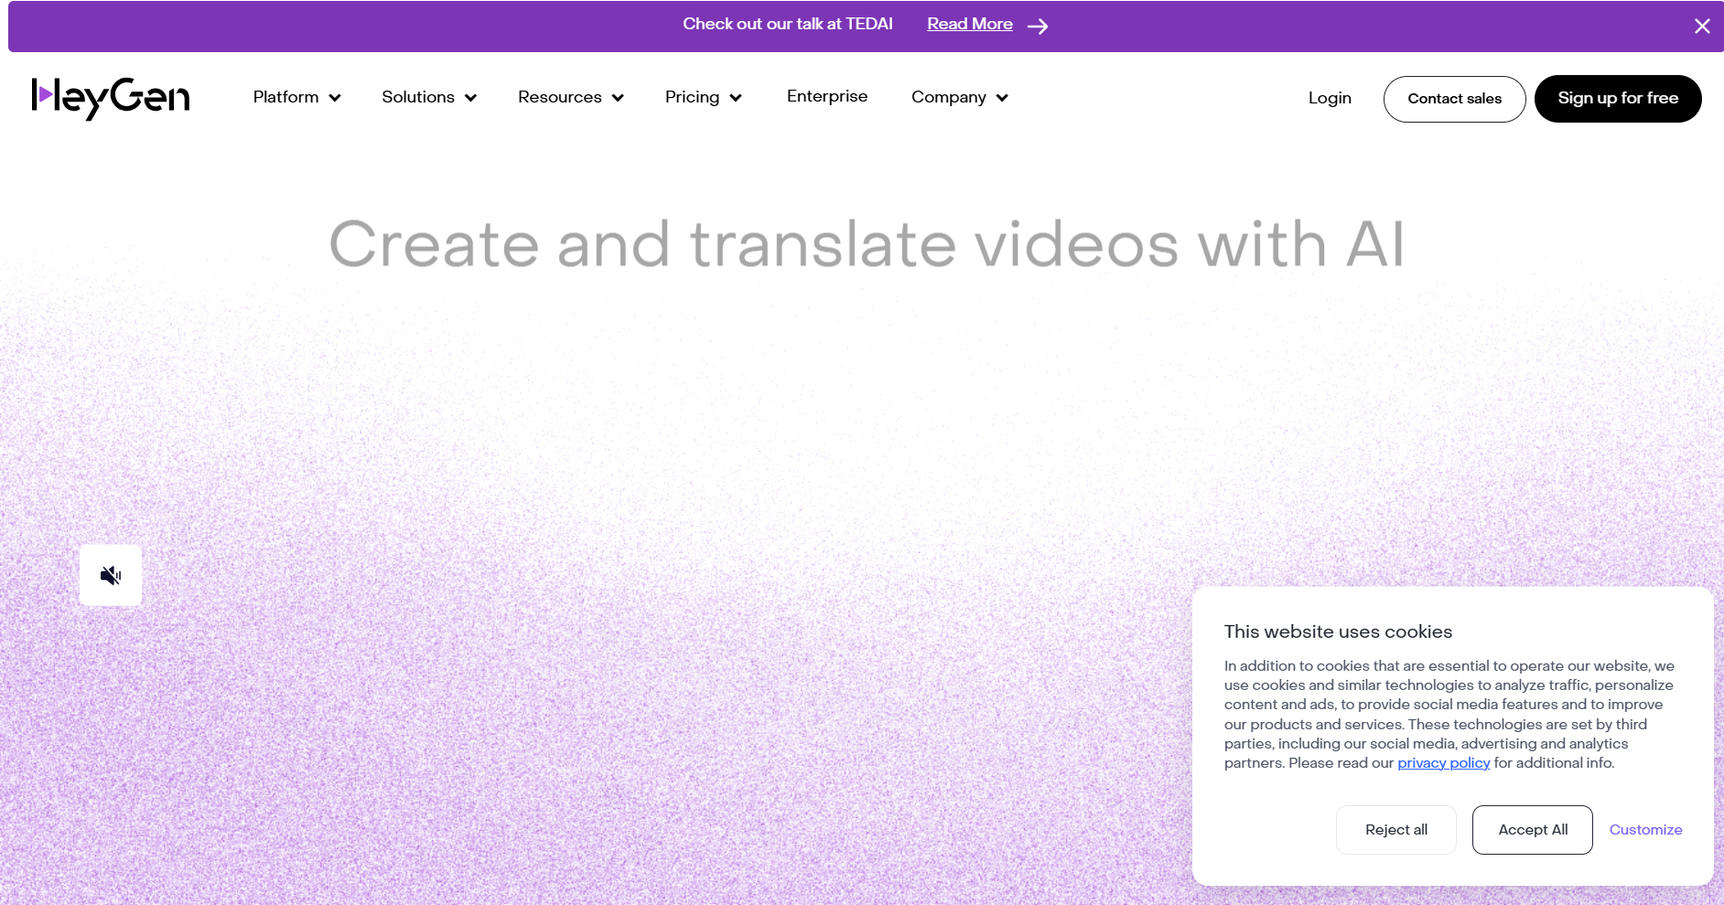Accept all cookies
This screenshot has width=1724, height=905.
1533,830
